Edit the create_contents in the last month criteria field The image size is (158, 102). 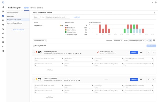[58, 17]
